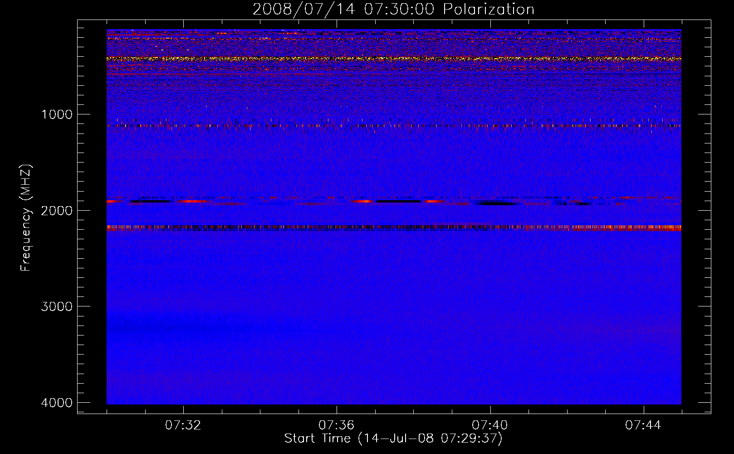The width and height of the screenshot is (734, 454).
Task: Click the '07:36' time tick label
Action: click(336, 425)
